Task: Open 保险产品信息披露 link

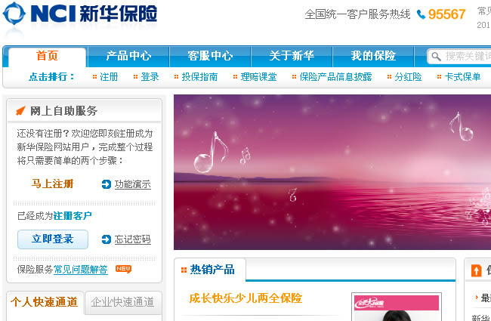Action: pyautogui.click(x=335, y=77)
